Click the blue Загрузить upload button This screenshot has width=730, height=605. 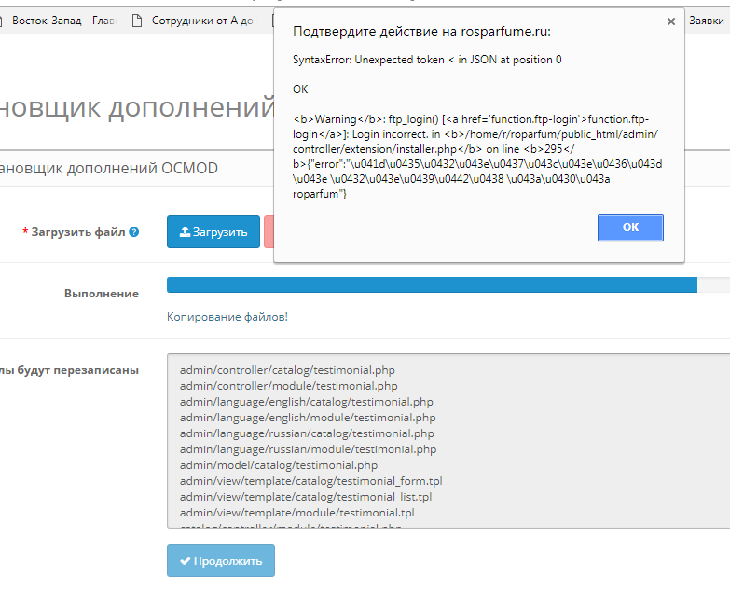point(213,232)
